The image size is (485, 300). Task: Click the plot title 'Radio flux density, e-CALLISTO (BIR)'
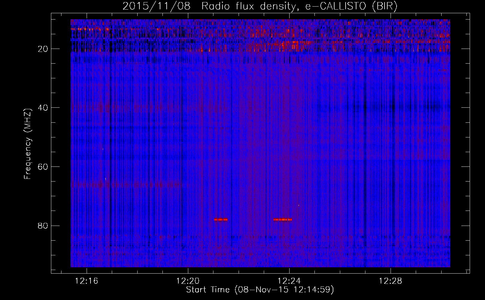click(299, 6)
